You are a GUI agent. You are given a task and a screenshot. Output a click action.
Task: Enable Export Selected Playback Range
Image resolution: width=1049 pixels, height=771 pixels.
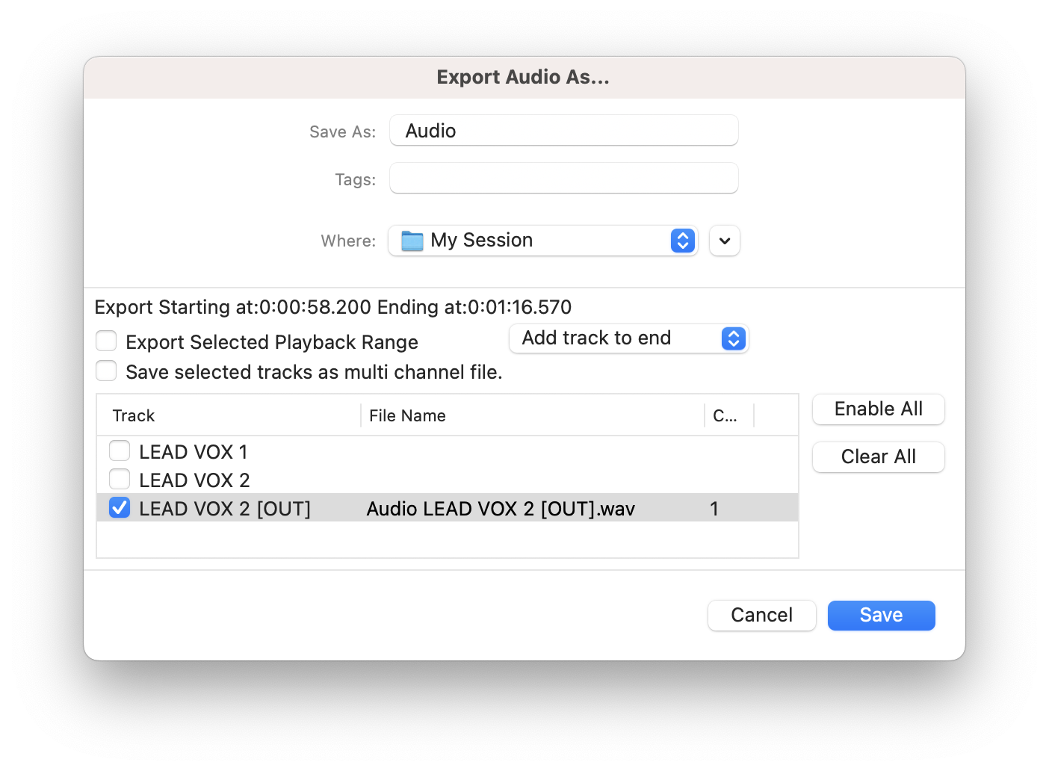106,341
